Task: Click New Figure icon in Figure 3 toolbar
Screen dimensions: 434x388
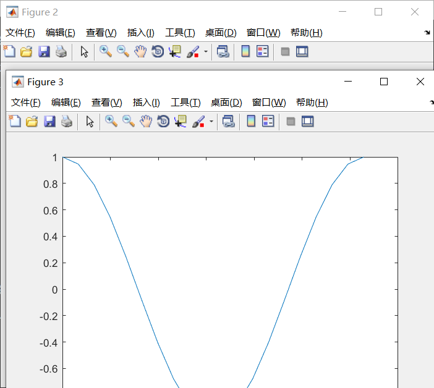Action: 15,121
